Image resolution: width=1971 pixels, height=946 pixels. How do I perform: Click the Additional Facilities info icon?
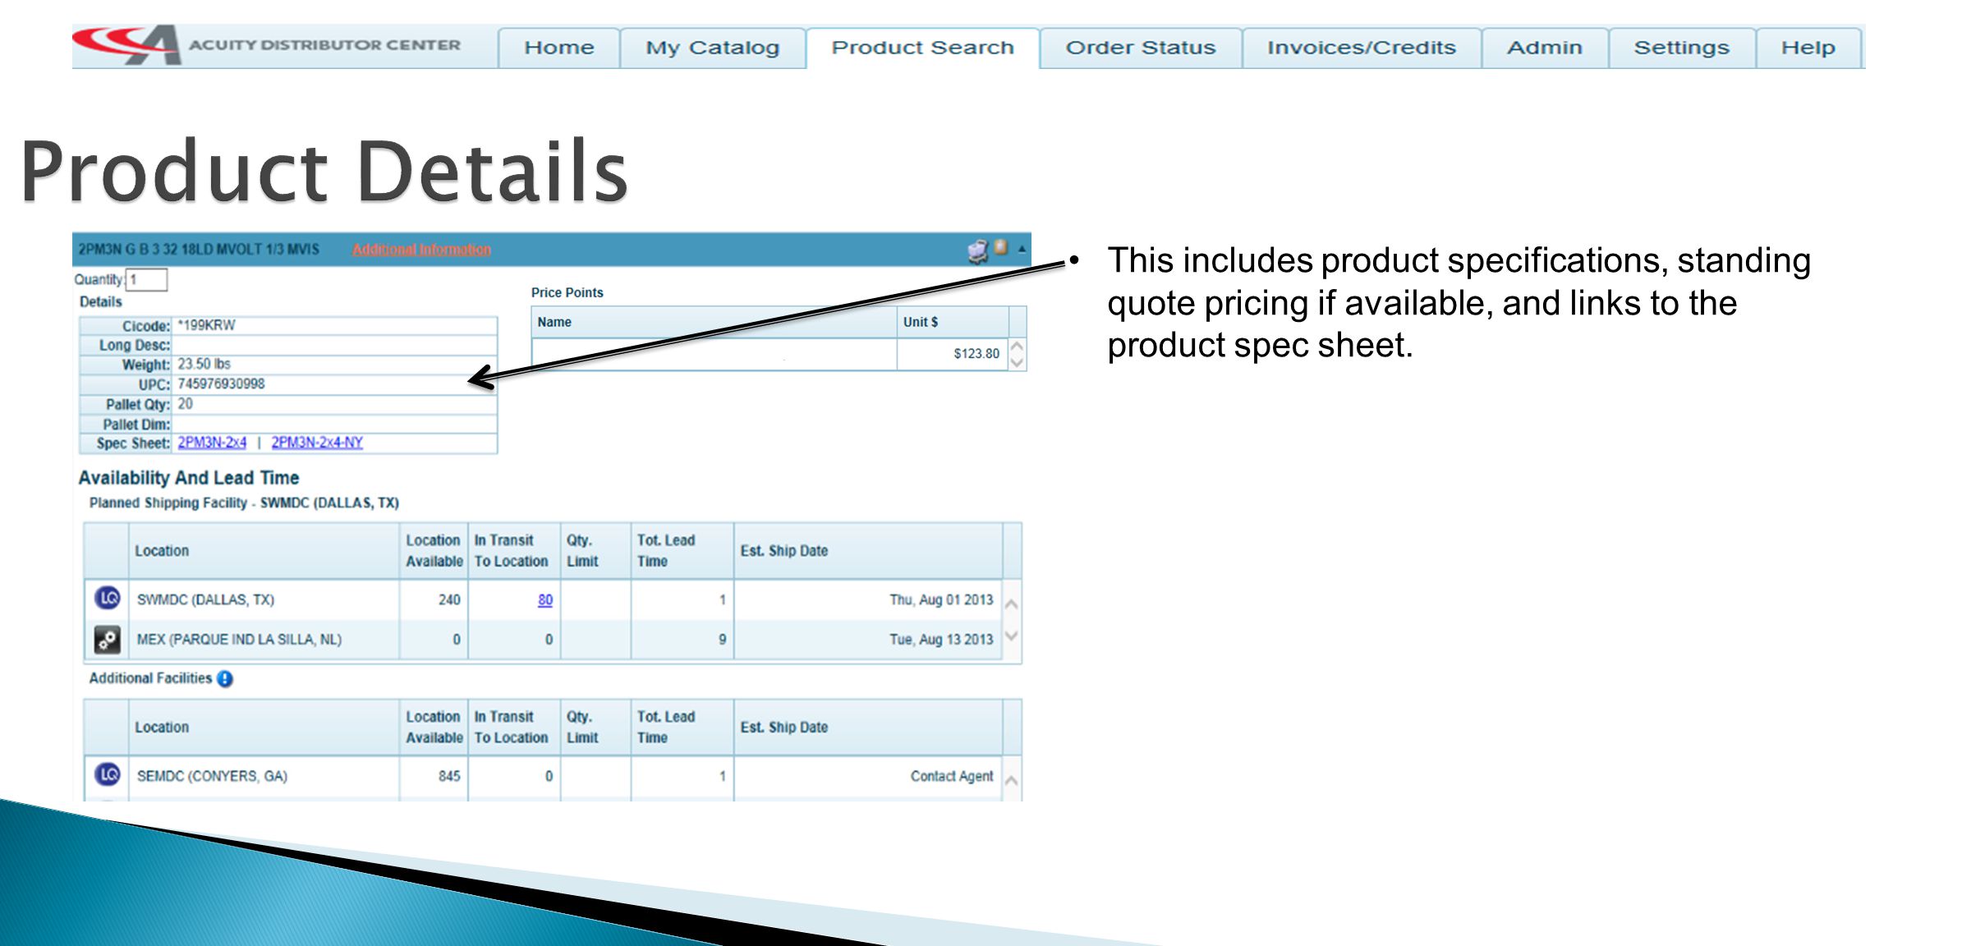pyautogui.click(x=224, y=679)
